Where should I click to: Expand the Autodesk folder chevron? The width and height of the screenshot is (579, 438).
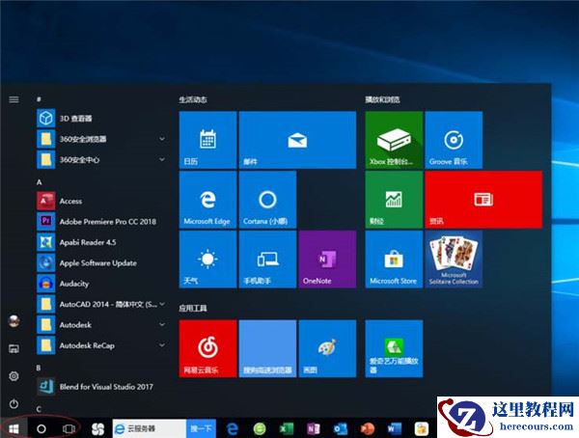[162, 324]
